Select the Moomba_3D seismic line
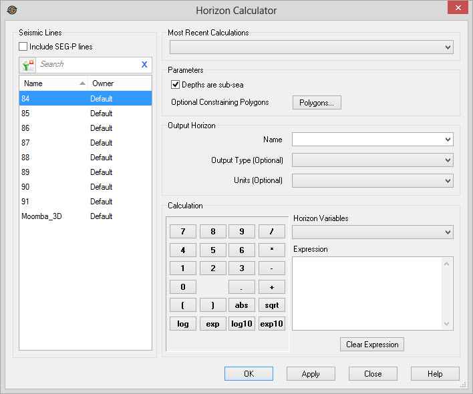The width and height of the screenshot is (473, 394). [x=86, y=216]
